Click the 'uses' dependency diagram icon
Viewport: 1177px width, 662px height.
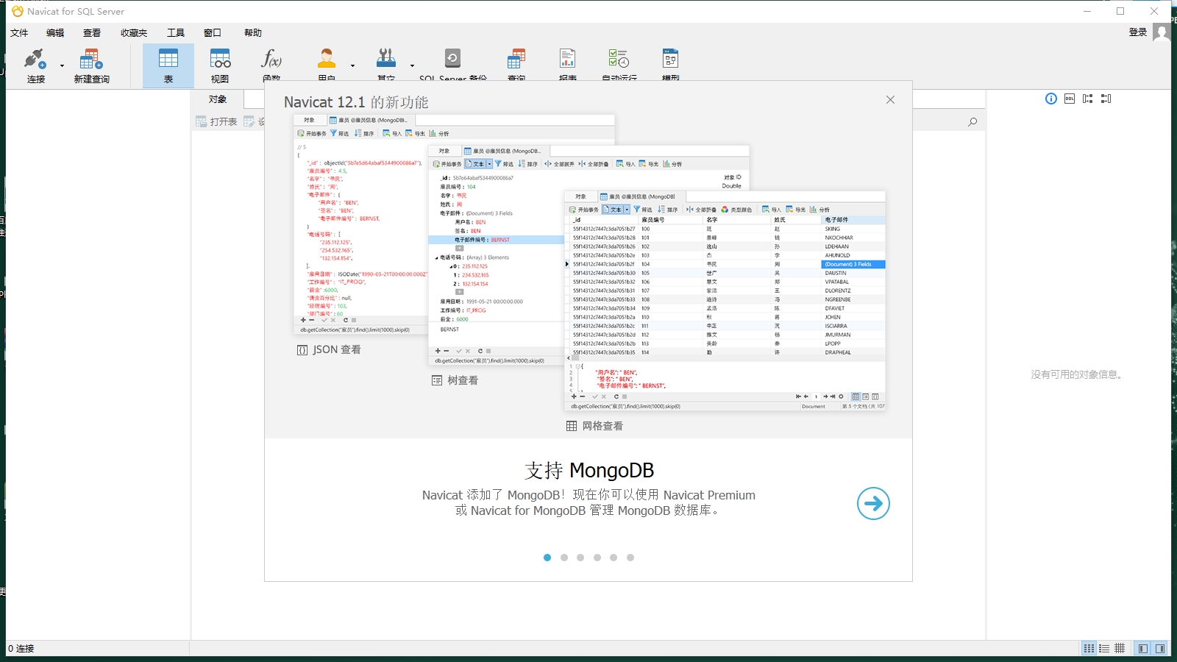pos(1088,99)
